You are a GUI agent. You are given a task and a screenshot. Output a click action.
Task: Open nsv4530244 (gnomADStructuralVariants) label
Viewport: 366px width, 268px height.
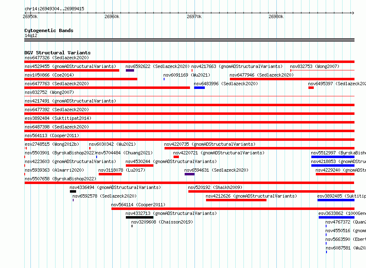[171, 161]
